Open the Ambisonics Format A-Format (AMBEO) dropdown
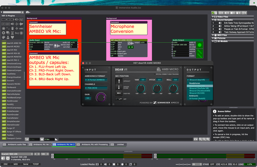Viewport: 257px width, 167px height. (96, 80)
